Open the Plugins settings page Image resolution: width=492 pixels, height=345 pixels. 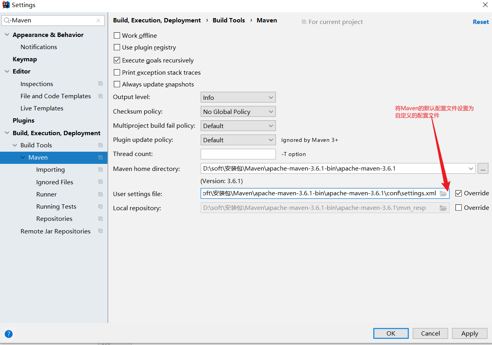click(24, 120)
